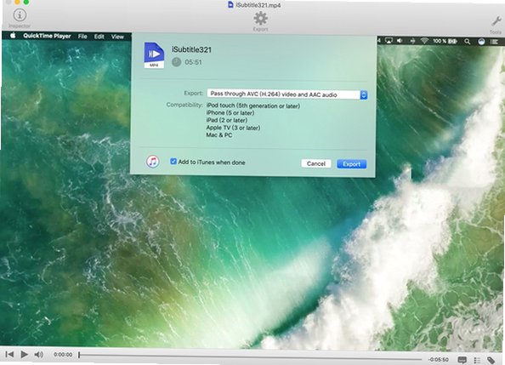
Task: Click the Wi-Fi icon in the menu bar
Action: coord(424,41)
